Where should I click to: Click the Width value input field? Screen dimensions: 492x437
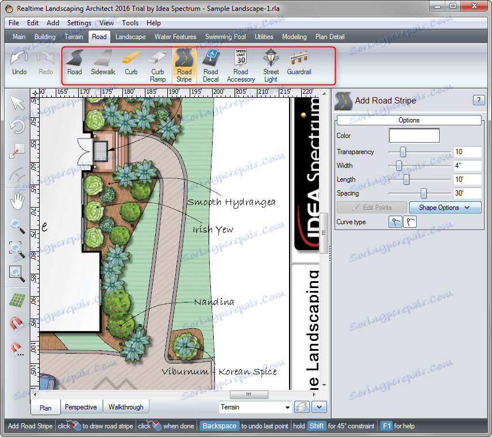click(467, 166)
